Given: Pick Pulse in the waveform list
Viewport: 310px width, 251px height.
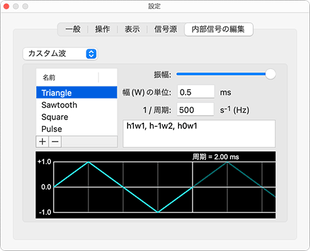Looking at the screenshot, I should coord(76,129).
